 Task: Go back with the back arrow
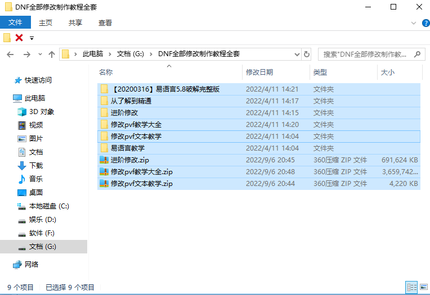pyautogui.click(x=10, y=55)
